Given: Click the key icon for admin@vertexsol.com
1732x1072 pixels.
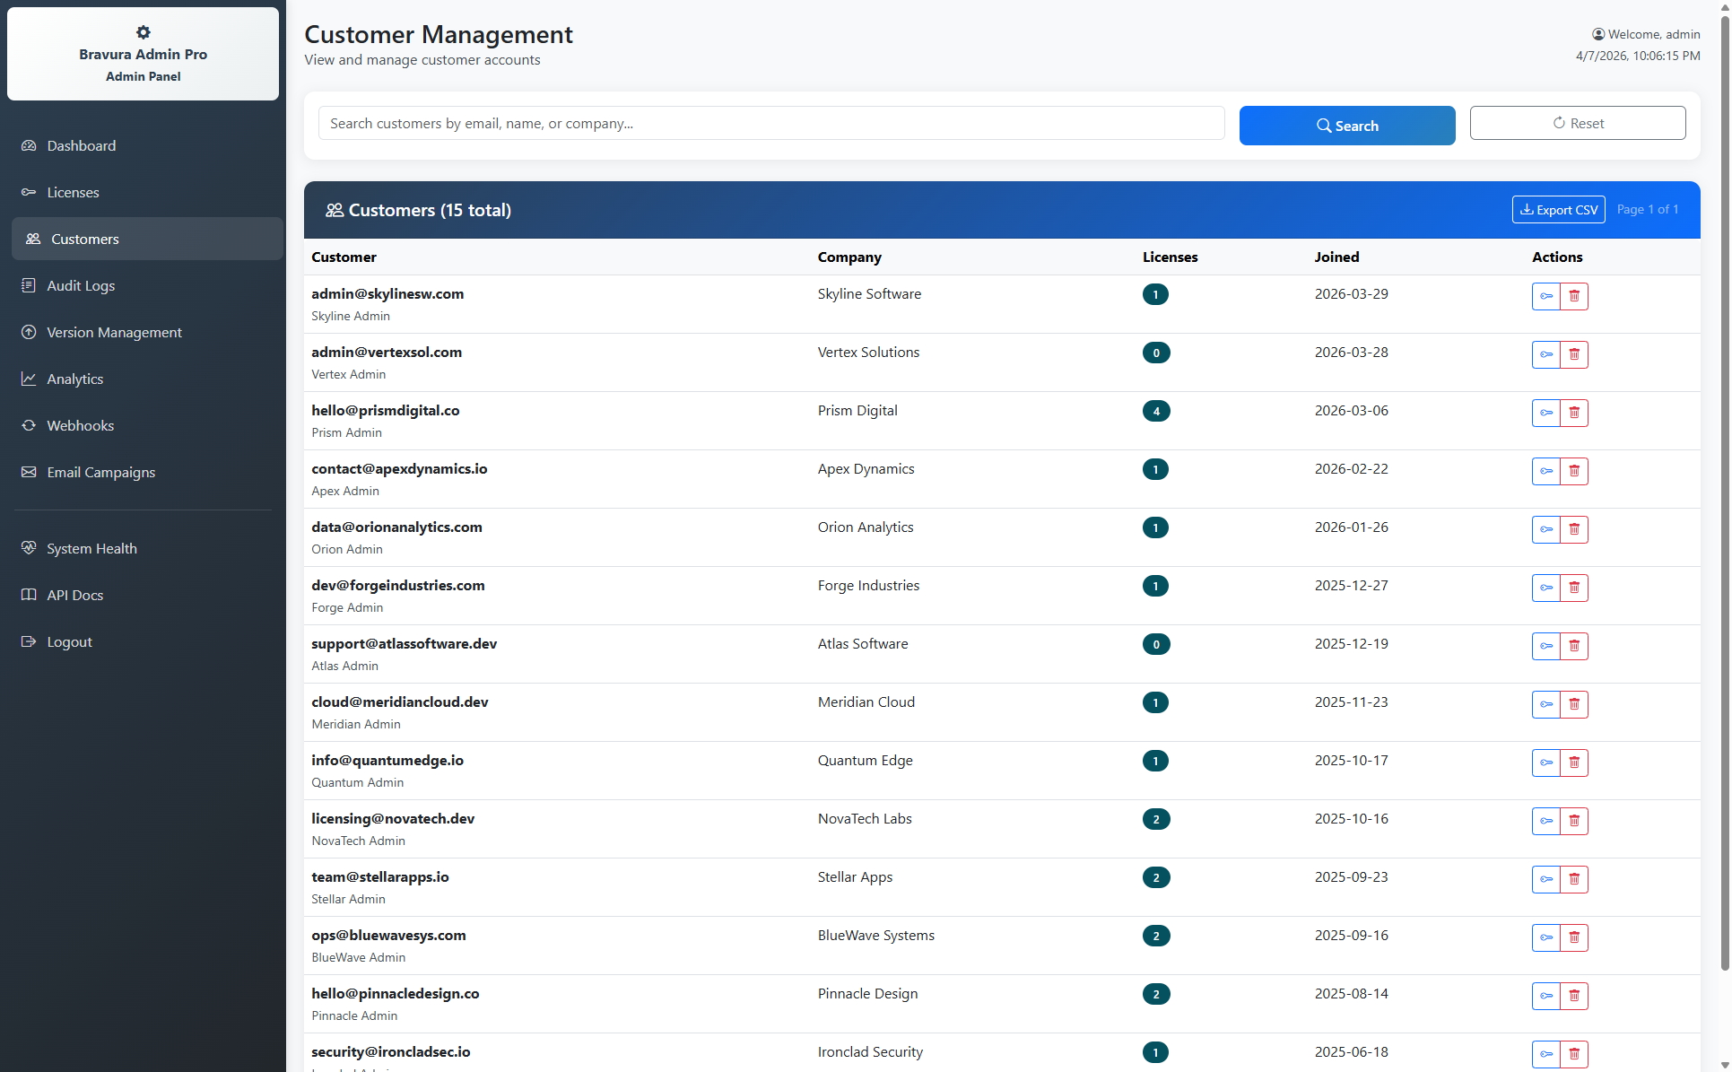Looking at the screenshot, I should coord(1546,354).
